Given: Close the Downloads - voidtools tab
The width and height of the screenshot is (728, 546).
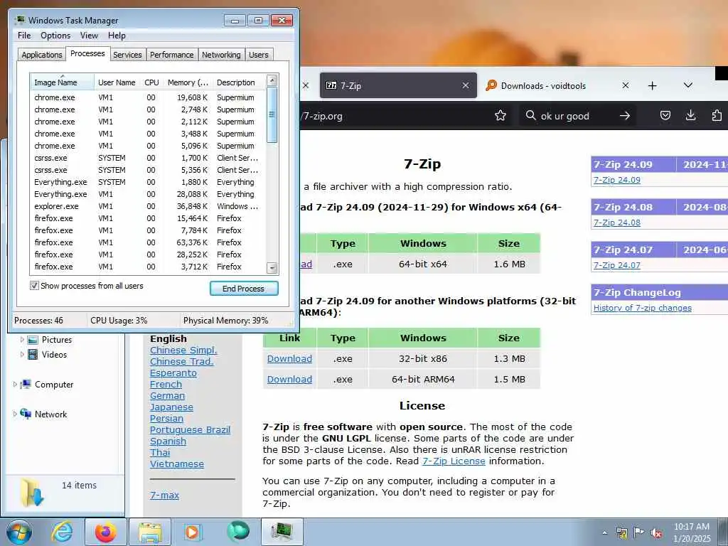Looking at the screenshot, I should pyautogui.click(x=626, y=85).
